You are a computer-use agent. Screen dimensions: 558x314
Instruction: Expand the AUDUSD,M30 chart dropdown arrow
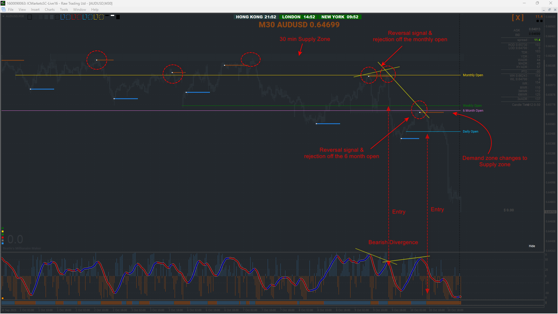pyautogui.click(x=3, y=16)
